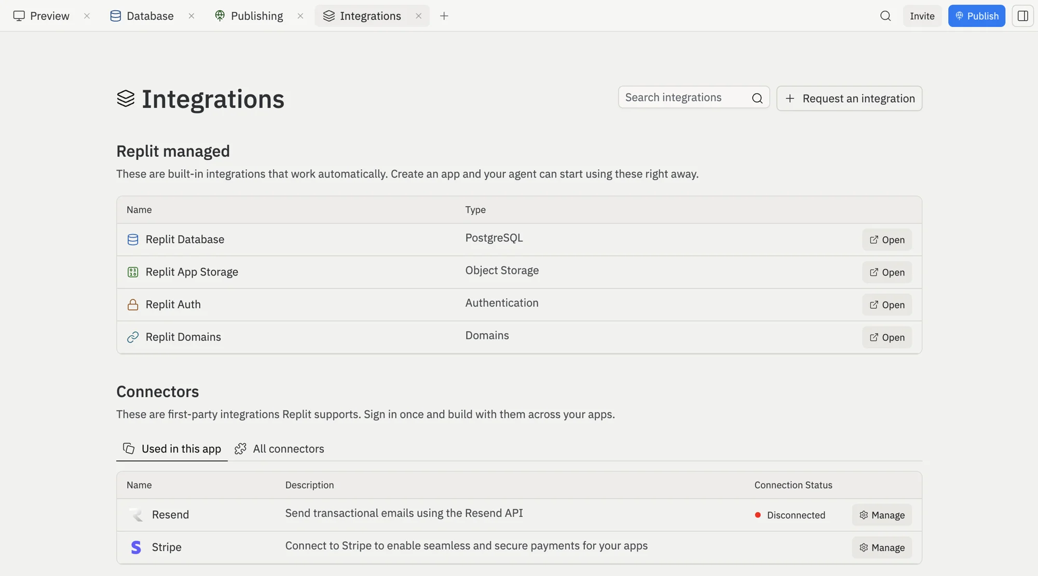Close the Integrations tab

(x=418, y=16)
